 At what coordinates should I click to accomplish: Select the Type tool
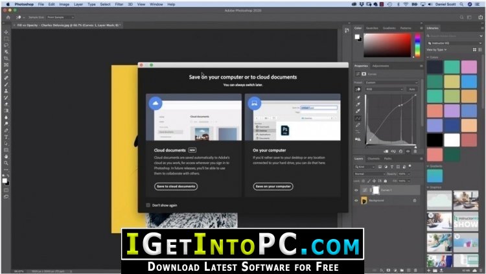click(6, 137)
